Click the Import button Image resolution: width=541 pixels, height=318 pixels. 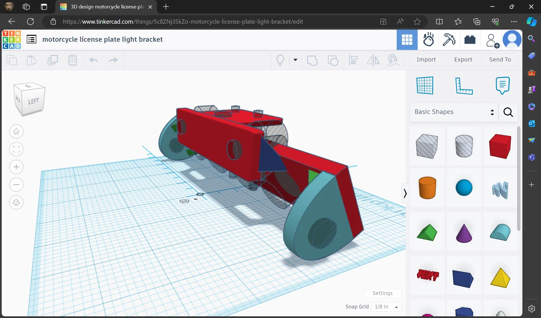click(x=426, y=60)
